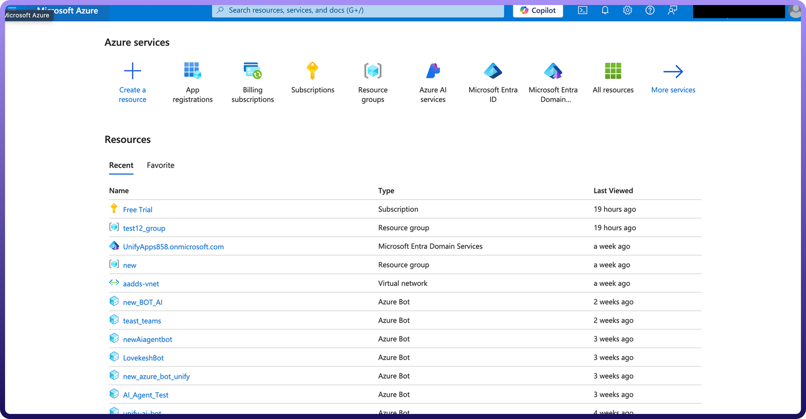Focus the search resources input field
Image resolution: width=806 pixels, height=419 pixels.
(x=358, y=11)
